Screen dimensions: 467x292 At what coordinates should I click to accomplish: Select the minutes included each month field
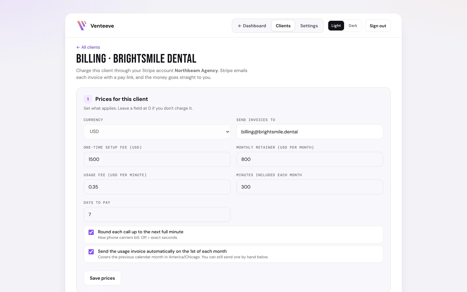click(310, 187)
